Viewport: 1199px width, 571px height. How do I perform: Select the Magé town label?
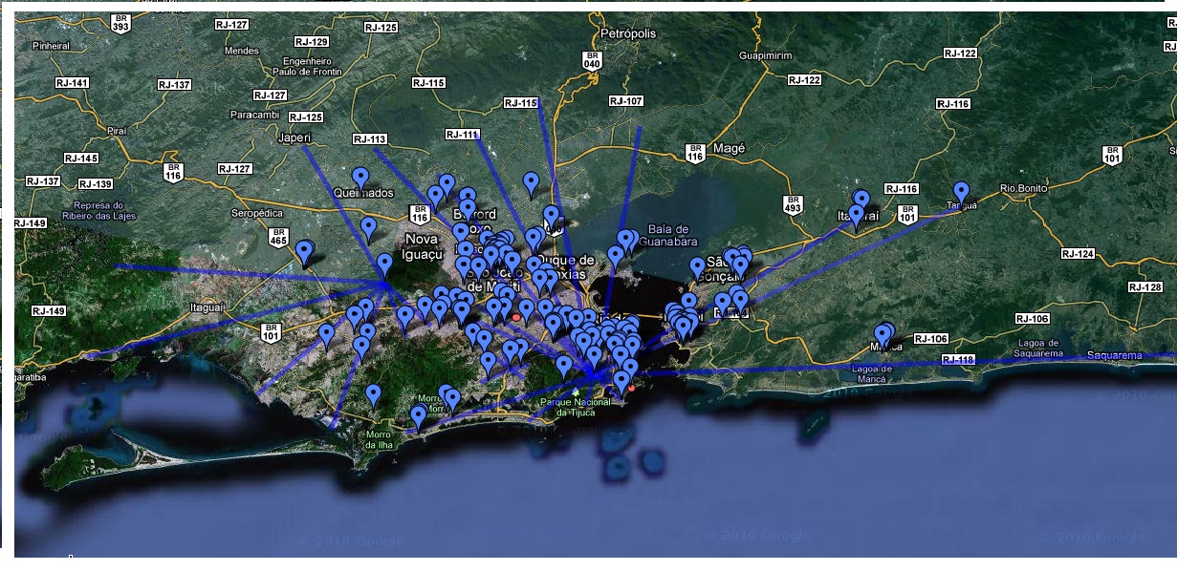pyautogui.click(x=730, y=149)
